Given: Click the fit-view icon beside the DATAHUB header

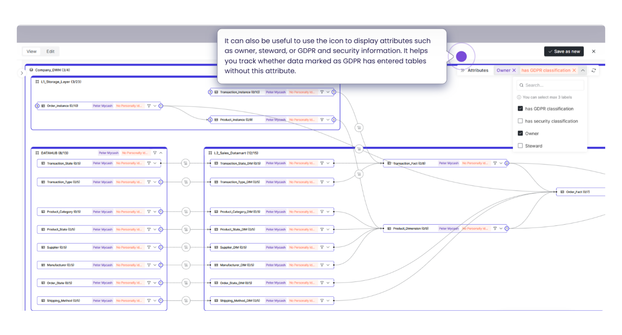Looking at the screenshot, I should pyautogui.click(x=37, y=152).
